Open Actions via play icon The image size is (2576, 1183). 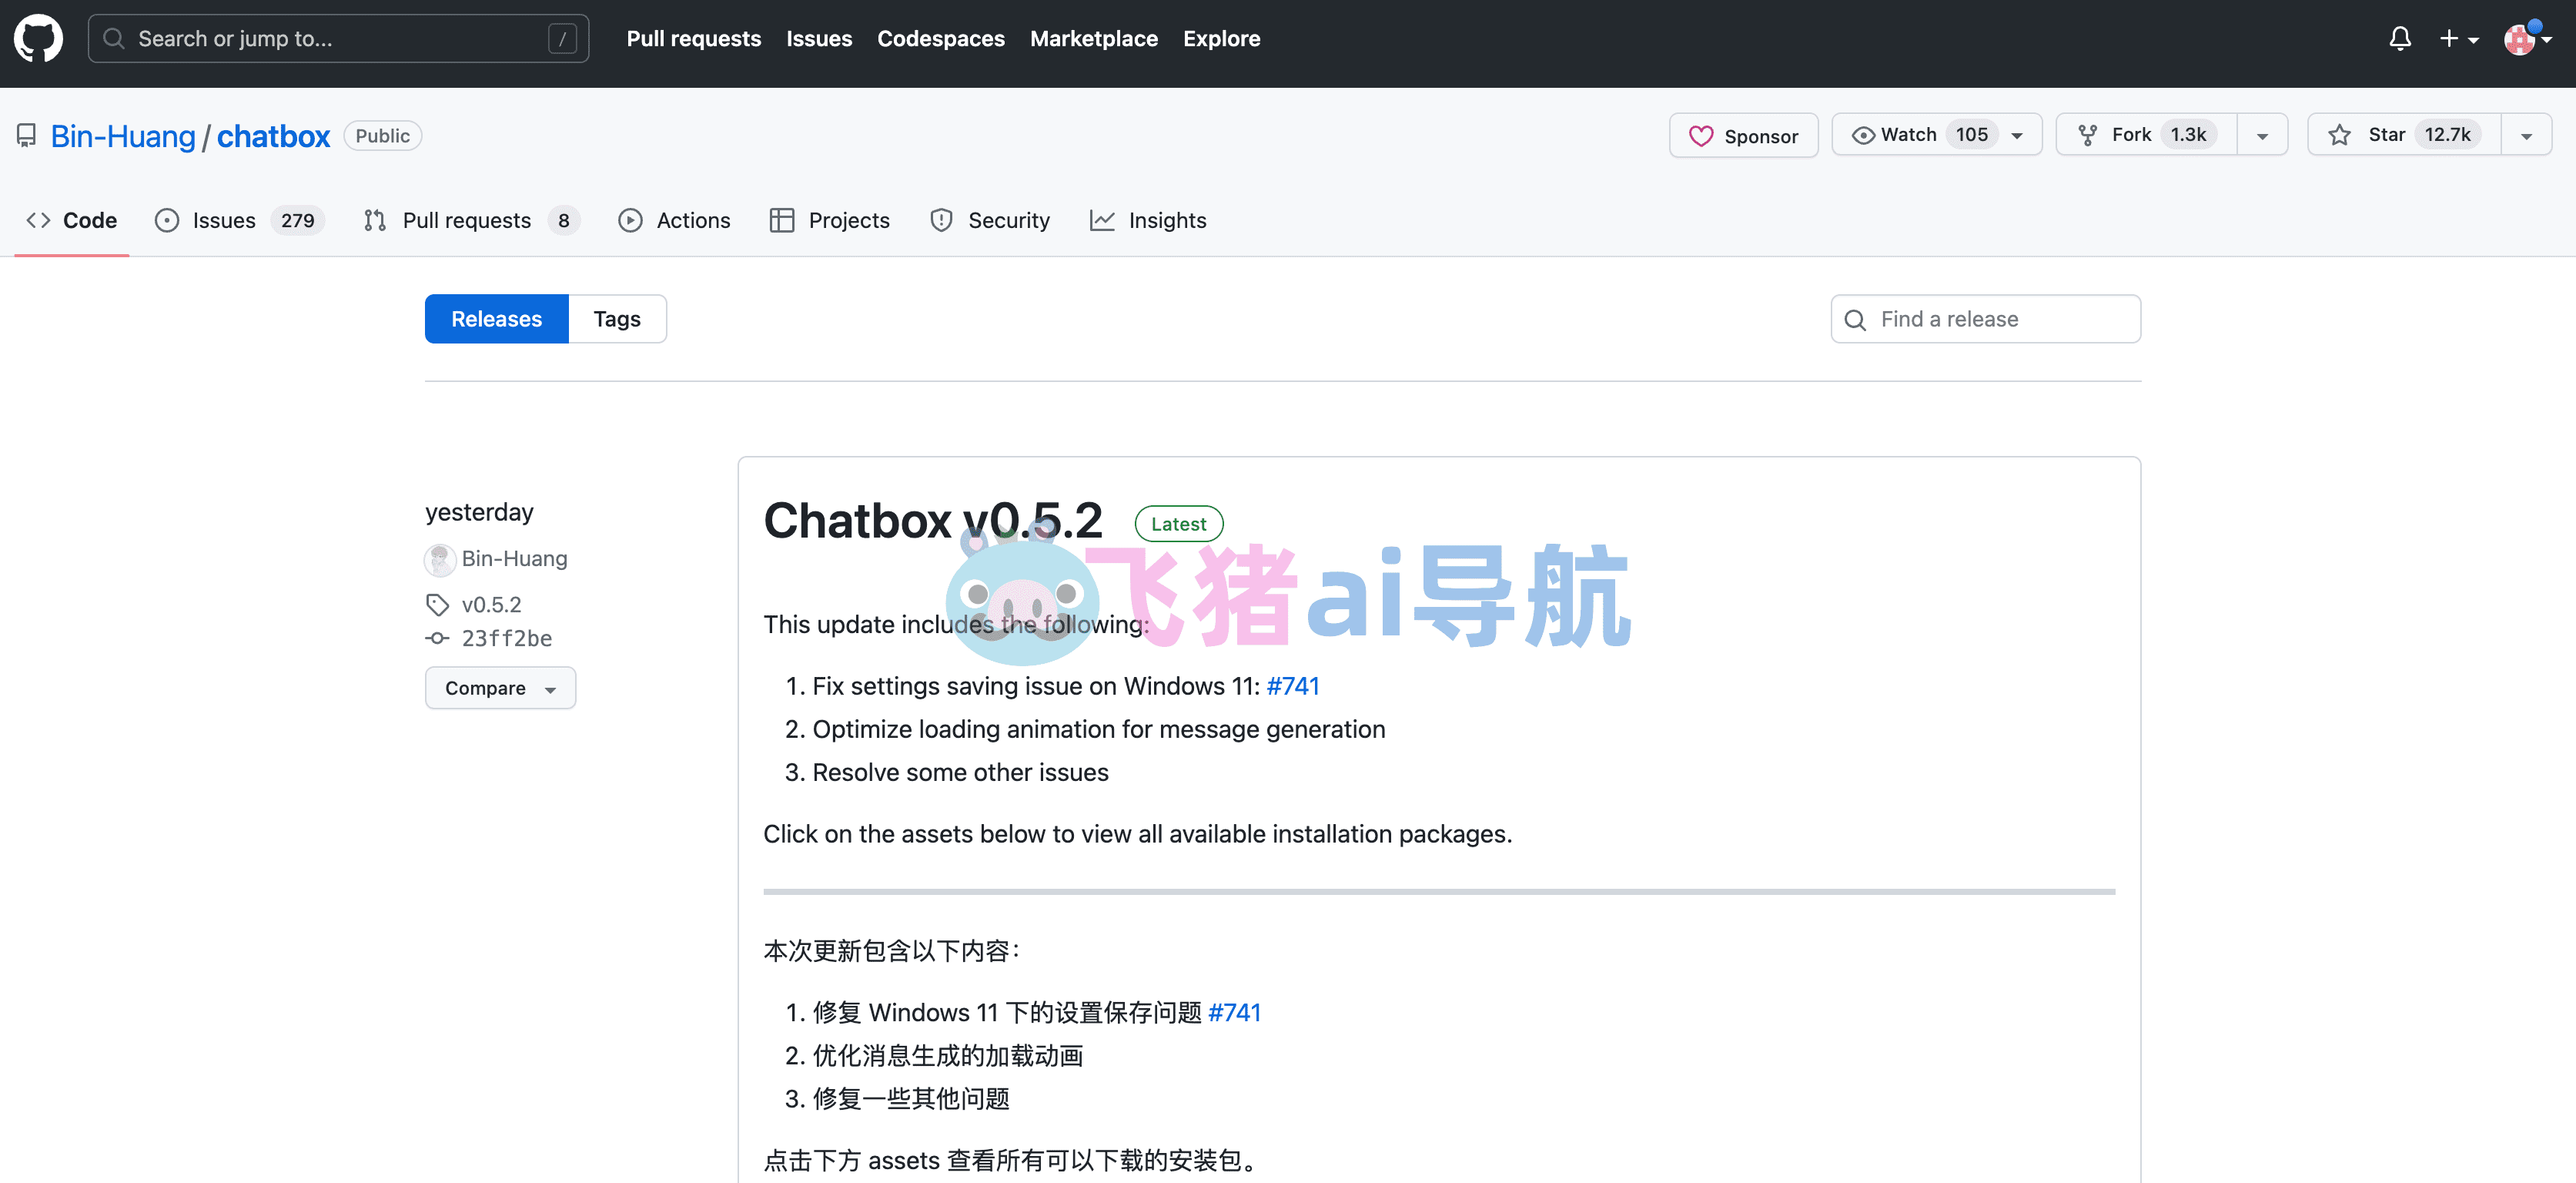tap(631, 220)
